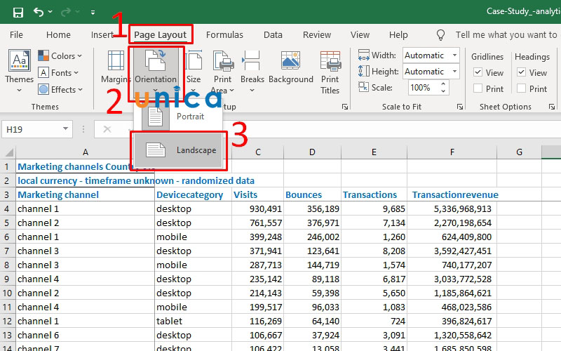Select column C header
561x351 pixels.
pos(257,152)
